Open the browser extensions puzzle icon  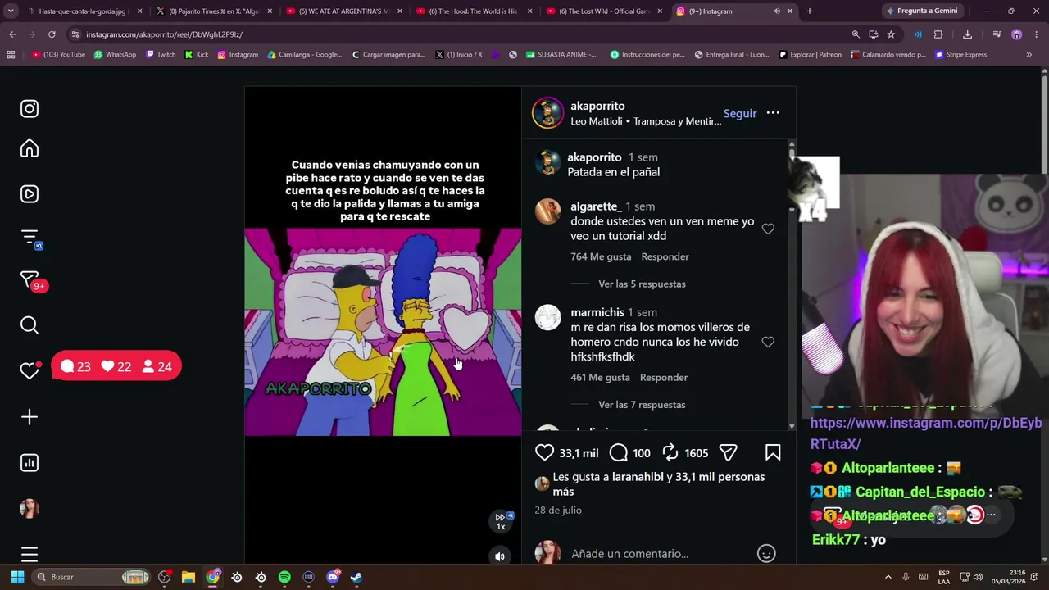[x=938, y=34]
